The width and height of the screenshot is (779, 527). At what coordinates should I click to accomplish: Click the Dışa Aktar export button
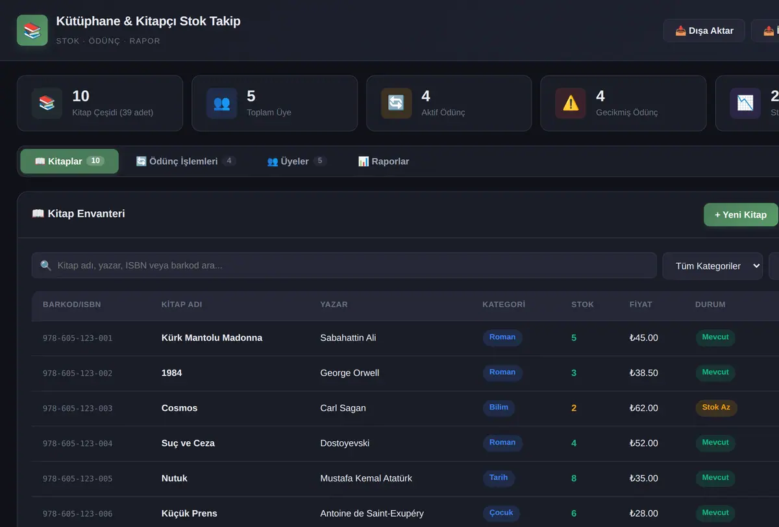coord(704,31)
